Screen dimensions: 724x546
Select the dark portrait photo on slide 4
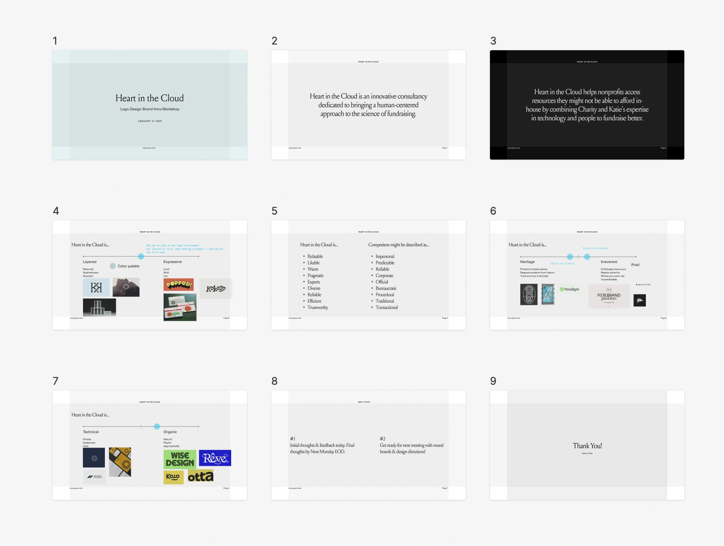pos(126,287)
